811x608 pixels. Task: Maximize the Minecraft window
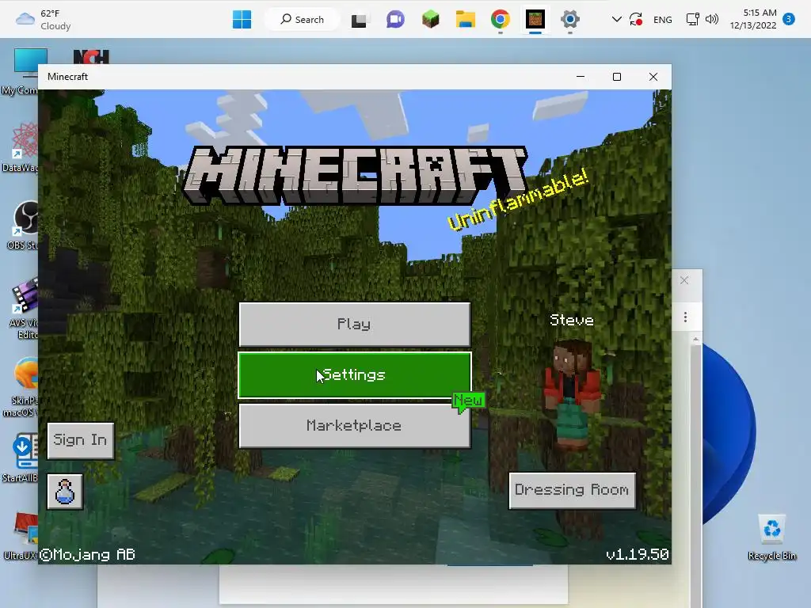pyautogui.click(x=616, y=77)
